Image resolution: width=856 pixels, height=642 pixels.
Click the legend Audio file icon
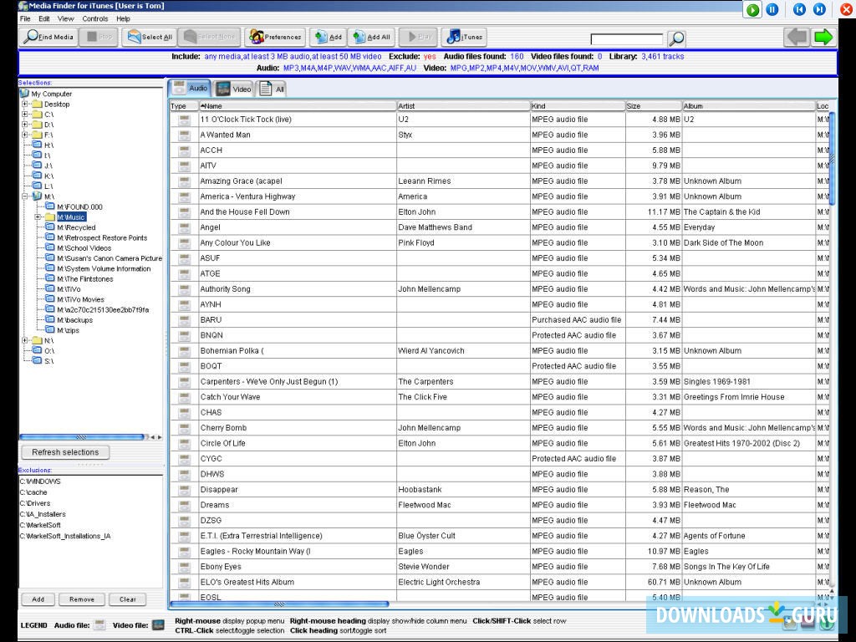click(99, 625)
